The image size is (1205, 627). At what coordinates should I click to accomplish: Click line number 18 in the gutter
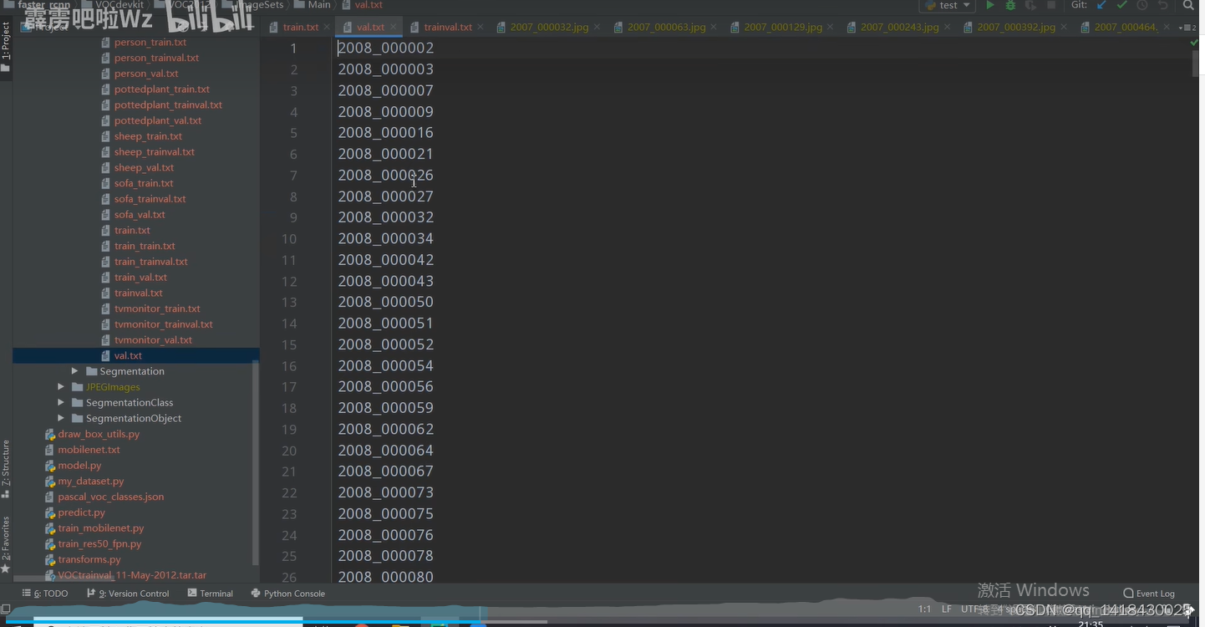tap(289, 408)
